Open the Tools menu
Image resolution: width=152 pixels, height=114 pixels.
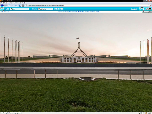[22, 3]
